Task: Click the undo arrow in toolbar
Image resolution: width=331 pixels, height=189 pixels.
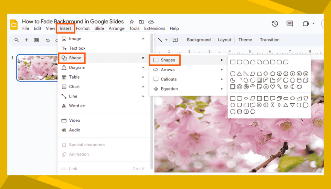Action: (48, 40)
